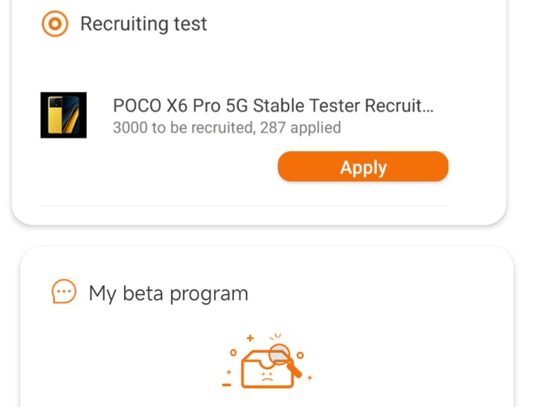This screenshot has height=407, width=534.
Task: Tap the My beta program heading
Action: click(x=168, y=294)
